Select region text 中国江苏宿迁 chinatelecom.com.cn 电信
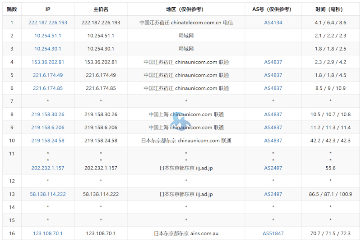This screenshot has width=361, height=242. 186,23
